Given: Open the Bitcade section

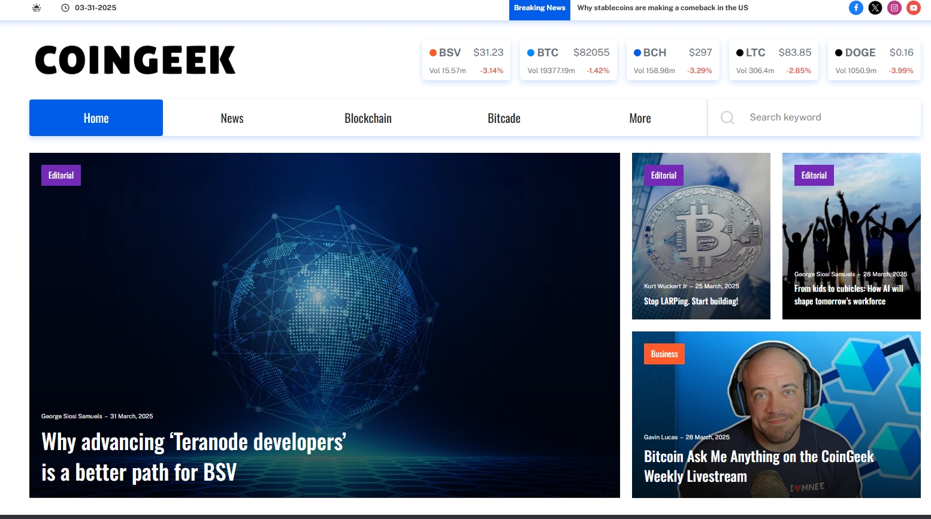Looking at the screenshot, I should coord(504,117).
